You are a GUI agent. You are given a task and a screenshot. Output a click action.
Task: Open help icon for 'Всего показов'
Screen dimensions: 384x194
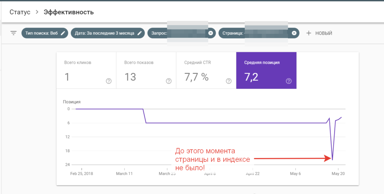click(x=169, y=81)
